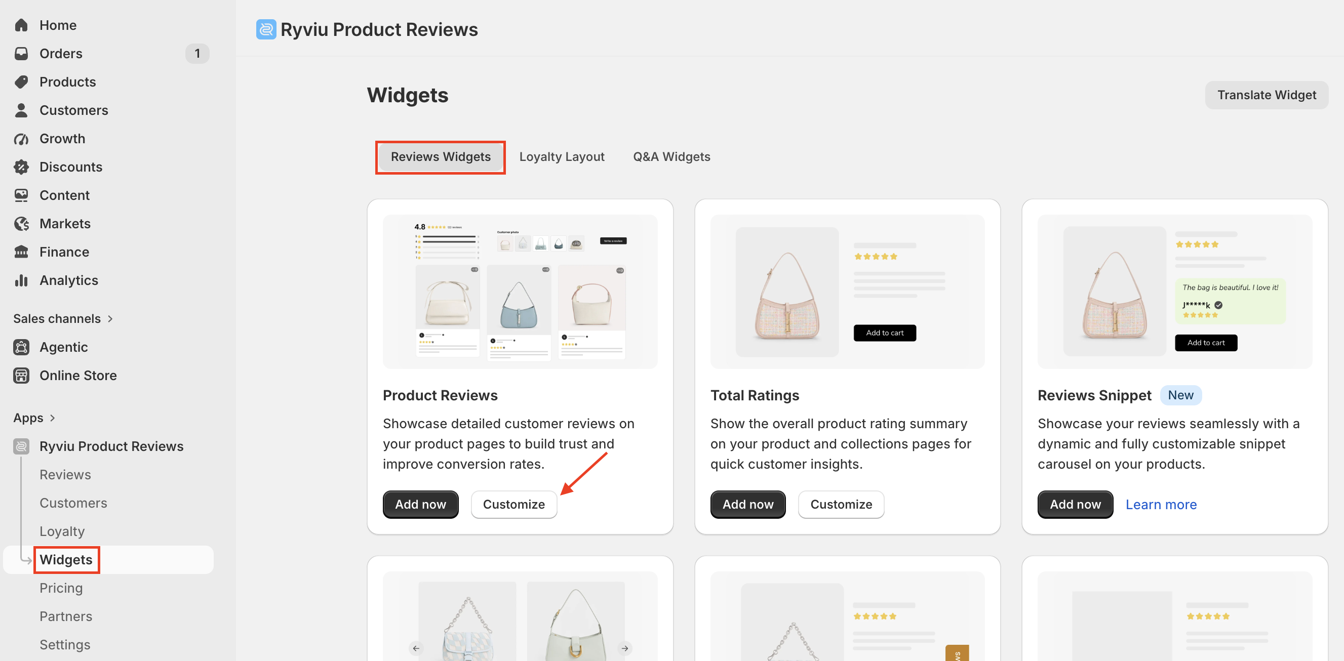Open Analytics bar chart icon
This screenshot has width=1344, height=661.
pyautogui.click(x=21, y=280)
